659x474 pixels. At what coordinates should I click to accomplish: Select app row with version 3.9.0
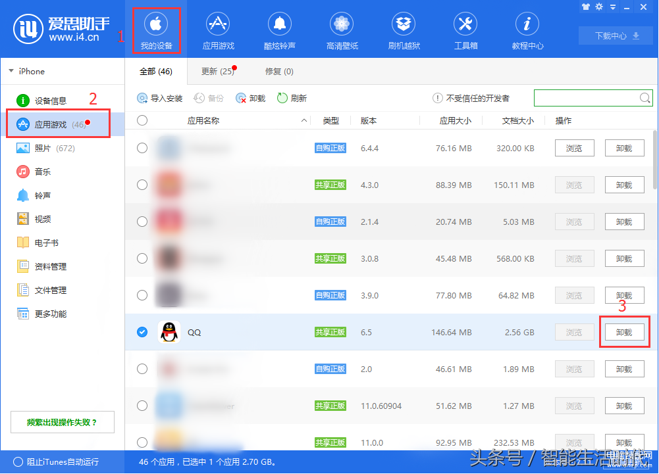[x=142, y=295]
